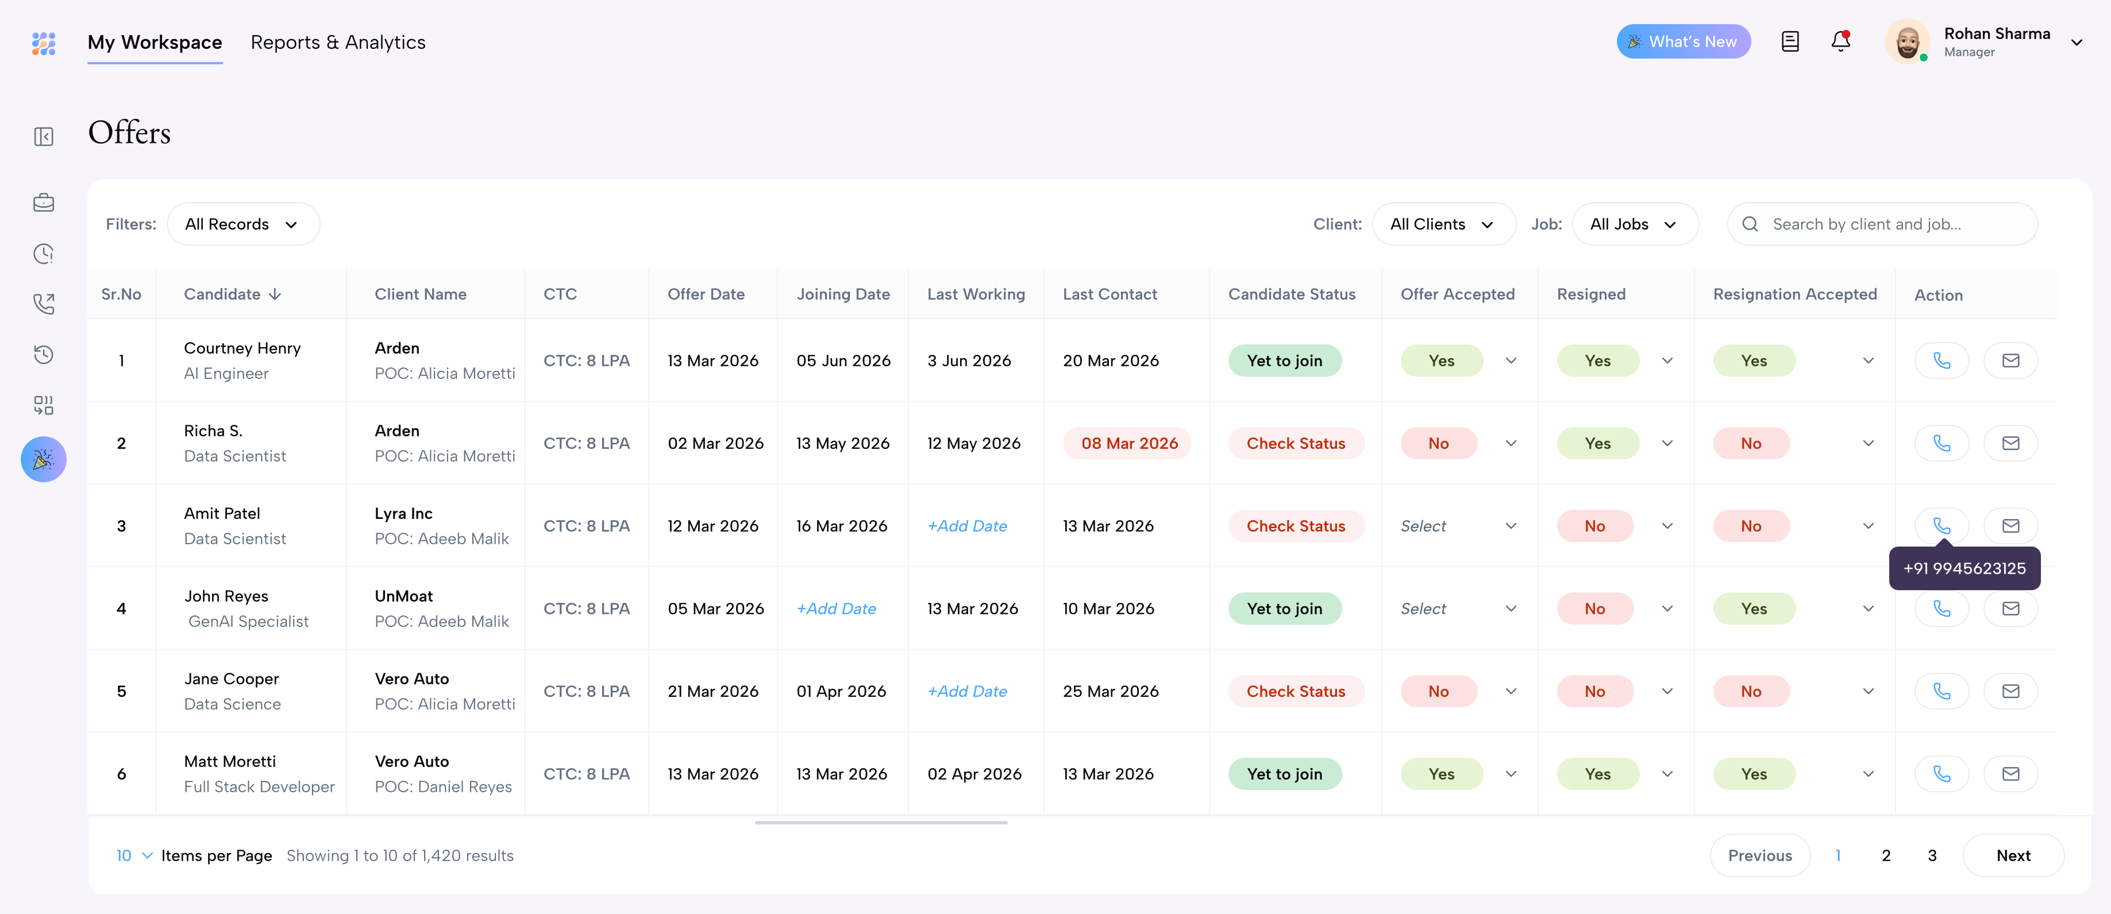The image size is (2111, 914).
Task: Call Courtney Henry via phone icon
Action: point(1941,361)
